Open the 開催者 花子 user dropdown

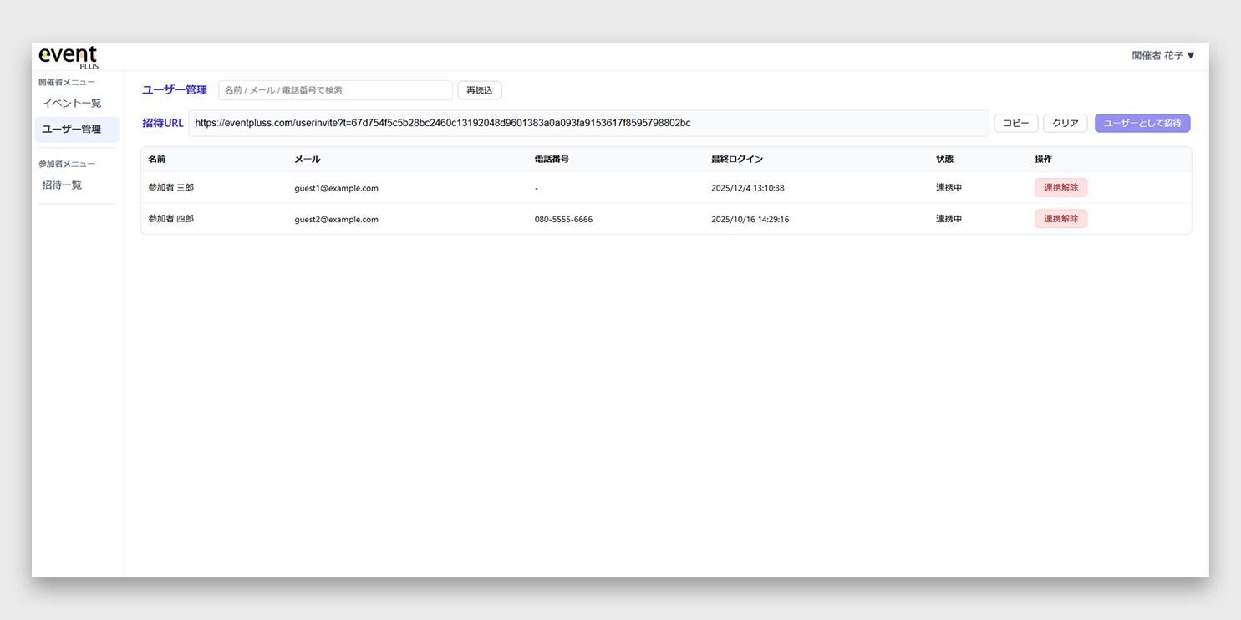(x=1162, y=56)
